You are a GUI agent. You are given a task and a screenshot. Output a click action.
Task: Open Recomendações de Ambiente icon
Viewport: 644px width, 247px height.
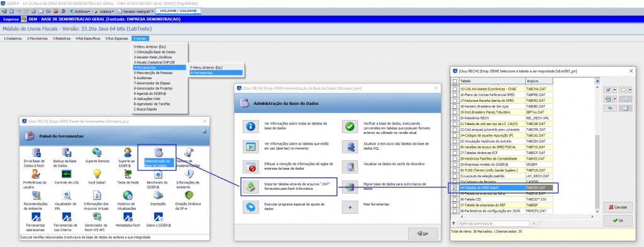click(36, 195)
